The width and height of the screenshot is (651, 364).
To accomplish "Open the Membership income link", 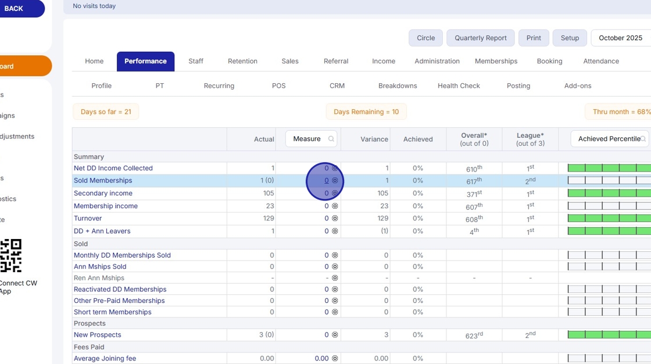I will click(x=105, y=206).
